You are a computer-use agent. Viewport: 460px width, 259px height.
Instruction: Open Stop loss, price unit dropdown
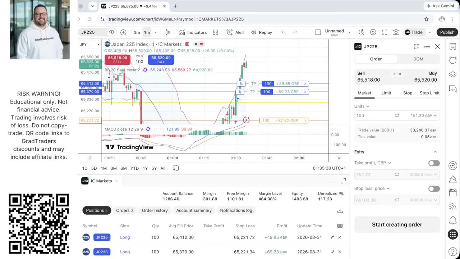point(372,188)
